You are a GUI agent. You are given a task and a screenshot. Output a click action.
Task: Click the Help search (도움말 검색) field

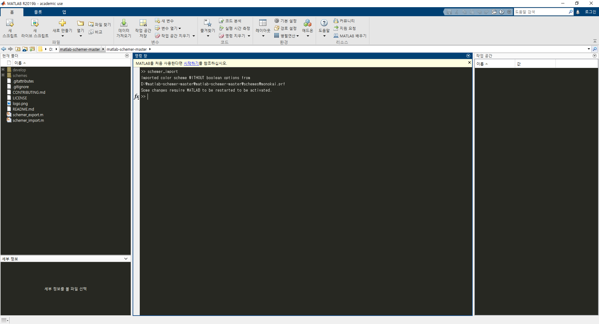[541, 12]
